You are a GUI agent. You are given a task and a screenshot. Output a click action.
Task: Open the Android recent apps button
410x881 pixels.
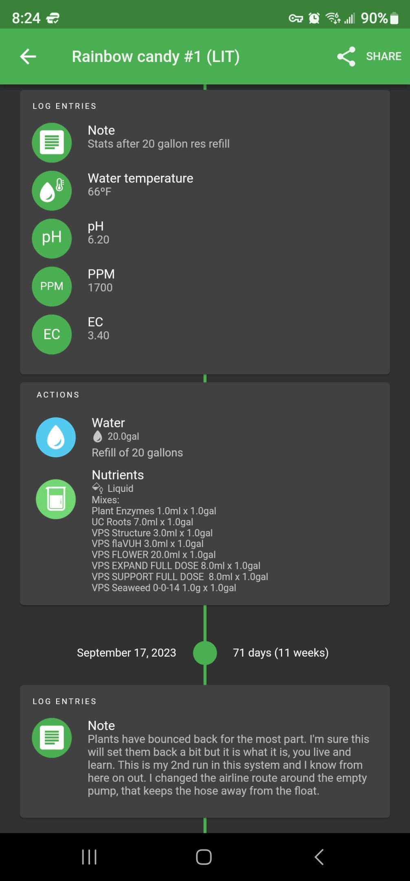tap(89, 857)
